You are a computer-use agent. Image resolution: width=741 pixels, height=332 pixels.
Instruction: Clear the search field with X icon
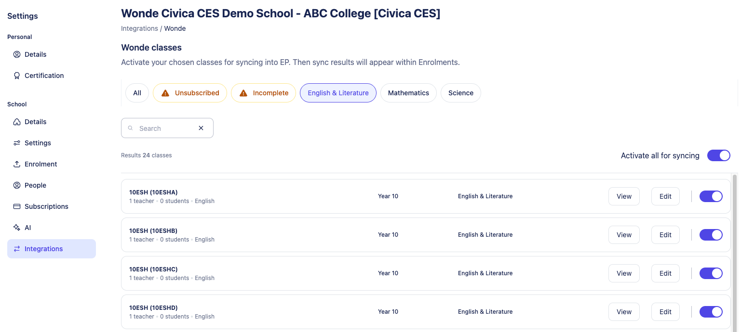tap(201, 128)
